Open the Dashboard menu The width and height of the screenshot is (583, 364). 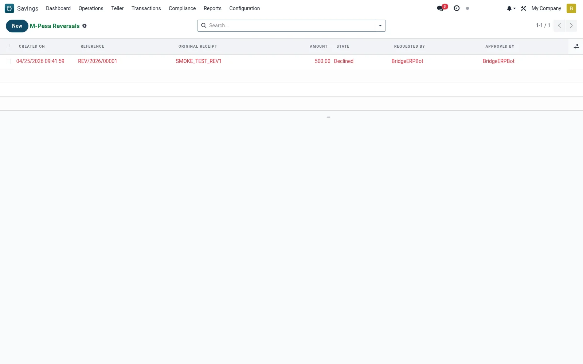(58, 8)
